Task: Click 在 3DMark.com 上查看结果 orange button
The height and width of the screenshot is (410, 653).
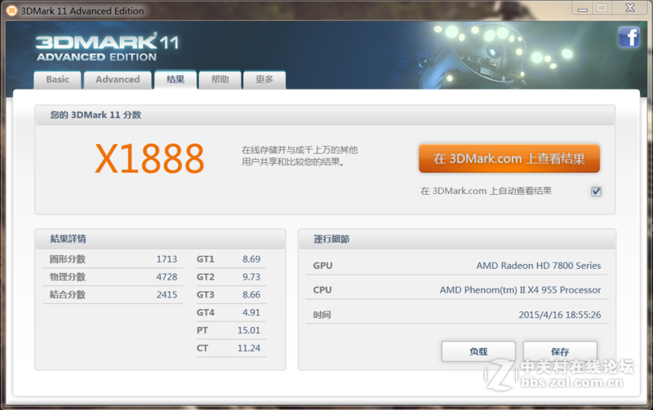Action: (509, 158)
